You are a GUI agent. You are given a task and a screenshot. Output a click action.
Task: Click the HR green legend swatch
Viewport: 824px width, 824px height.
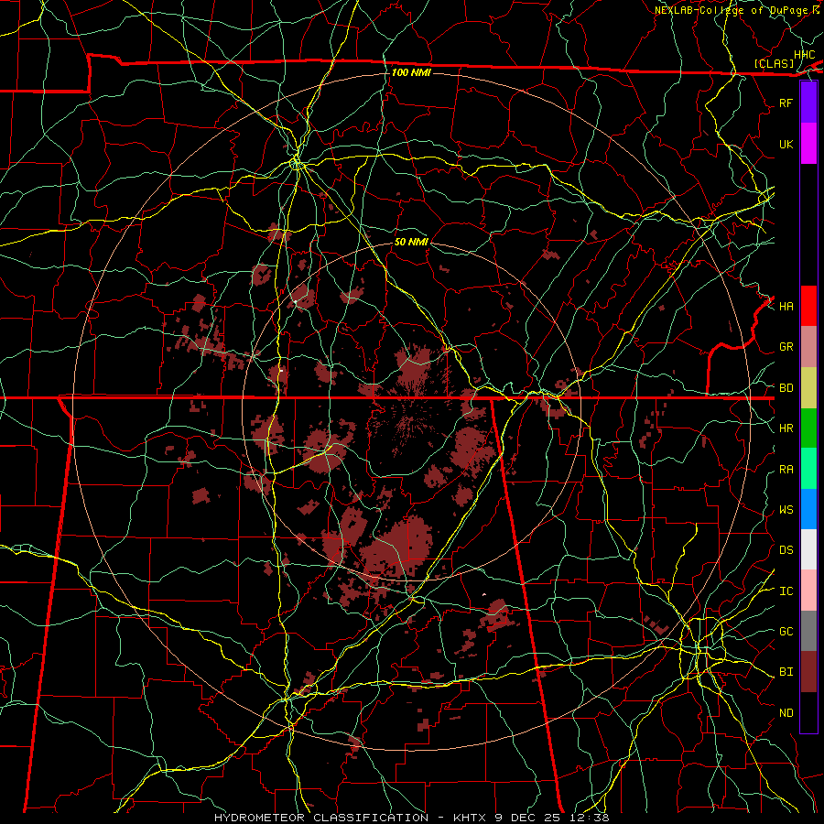coord(808,428)
